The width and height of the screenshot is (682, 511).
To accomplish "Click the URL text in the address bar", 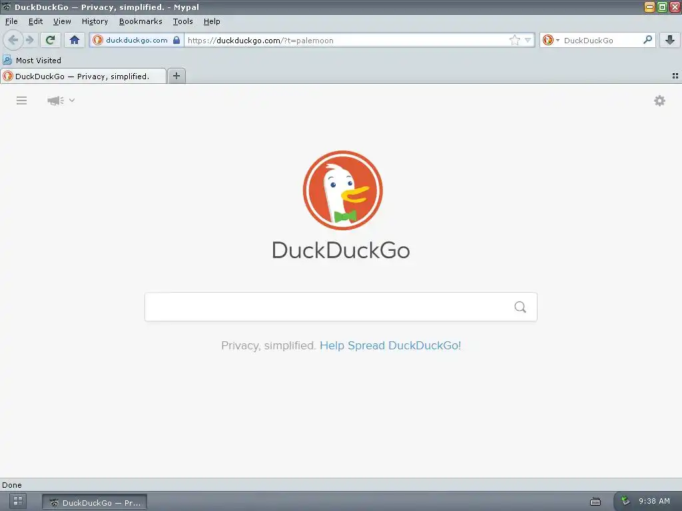I will (260, 41).
